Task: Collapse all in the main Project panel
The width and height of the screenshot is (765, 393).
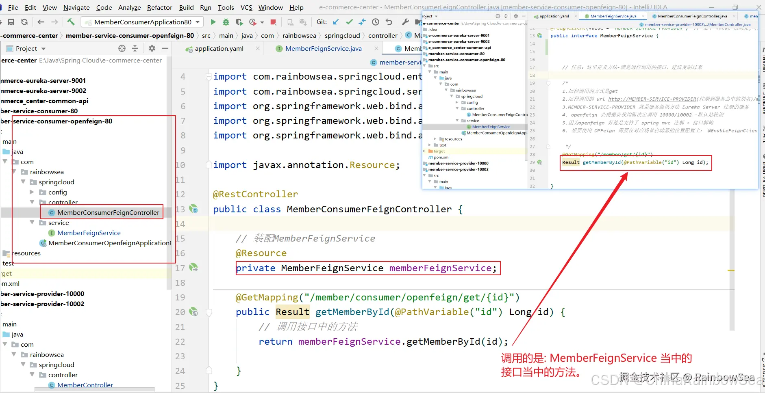Action: coord(135,48)
